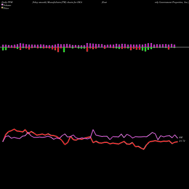The height and width of the screenshot is (189, 189).
Task: Select the 'Volume' legend label
Action: click(7, 5)
